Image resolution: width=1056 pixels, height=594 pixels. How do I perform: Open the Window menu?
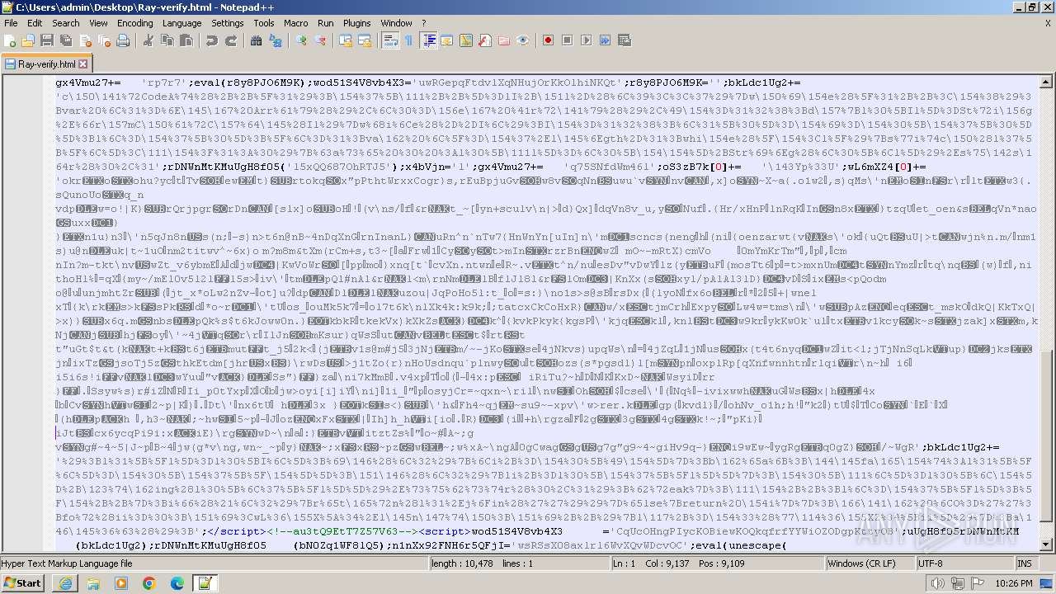(x=397, y=23)
